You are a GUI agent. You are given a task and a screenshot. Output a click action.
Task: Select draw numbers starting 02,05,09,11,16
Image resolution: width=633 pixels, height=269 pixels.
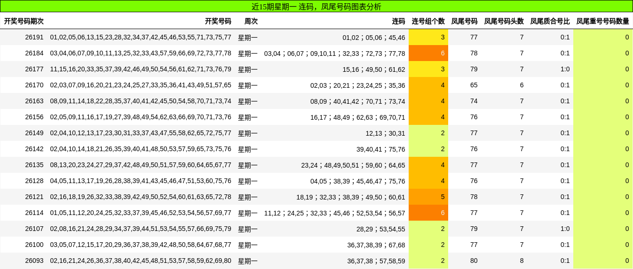point(141,117)
